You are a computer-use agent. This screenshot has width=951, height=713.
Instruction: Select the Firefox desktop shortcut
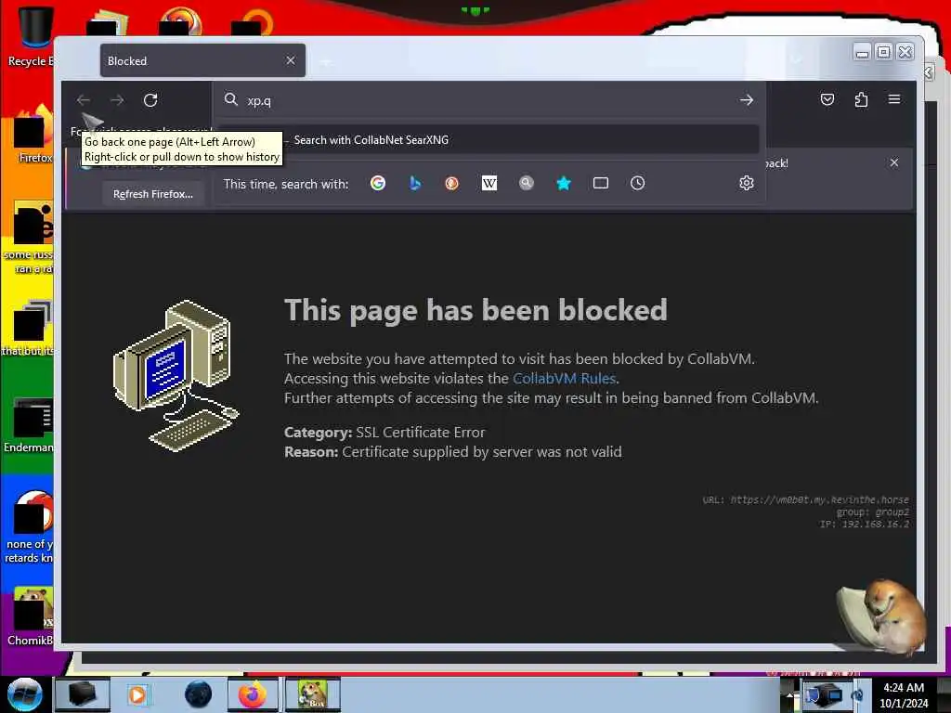coord(33,135)
